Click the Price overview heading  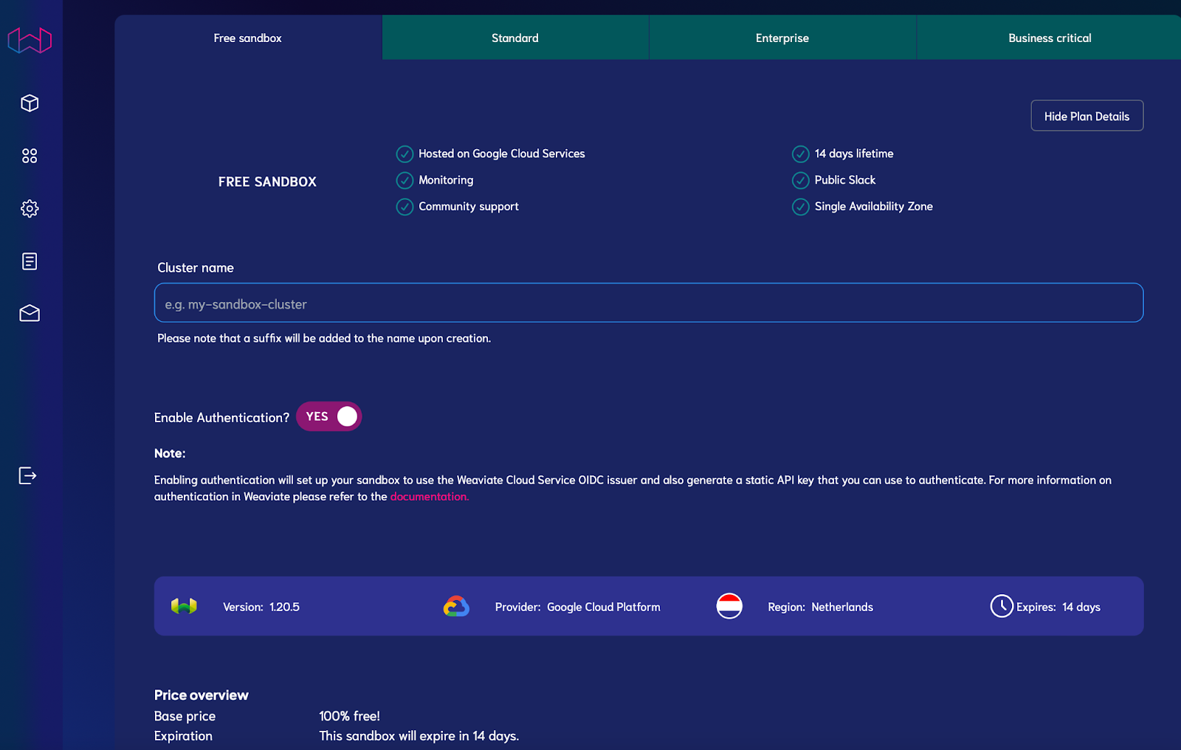(x=202, y=695)
